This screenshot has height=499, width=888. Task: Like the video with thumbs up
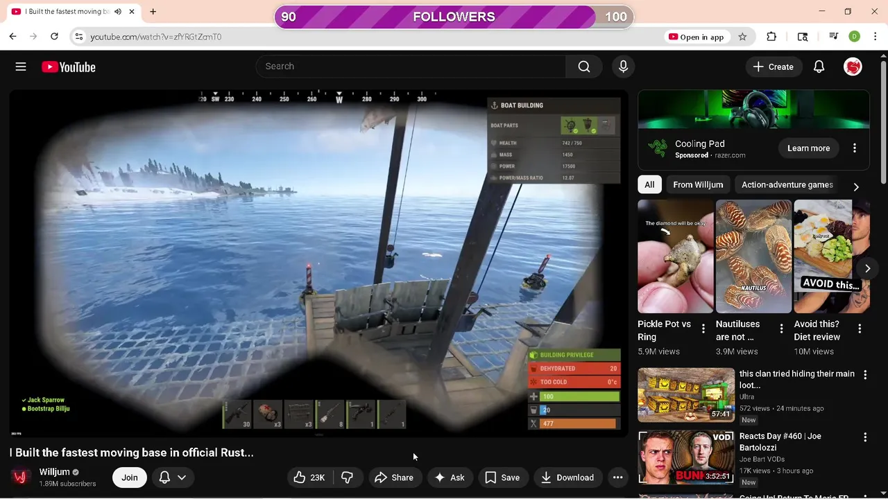[x=309, y=478]
